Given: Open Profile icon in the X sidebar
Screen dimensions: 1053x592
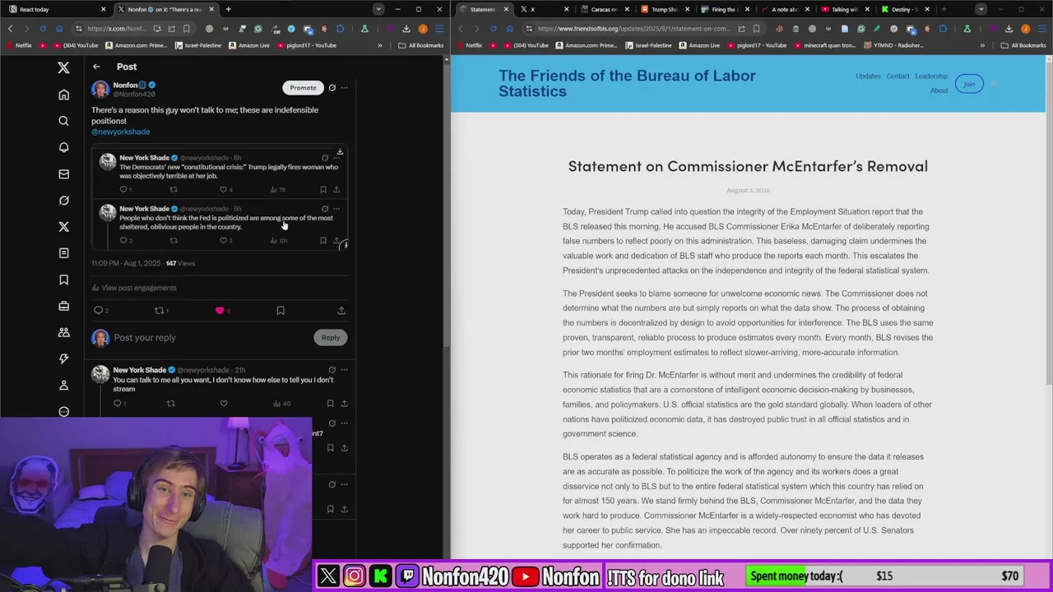Looking at the screenshot, I should click(63, 385).
